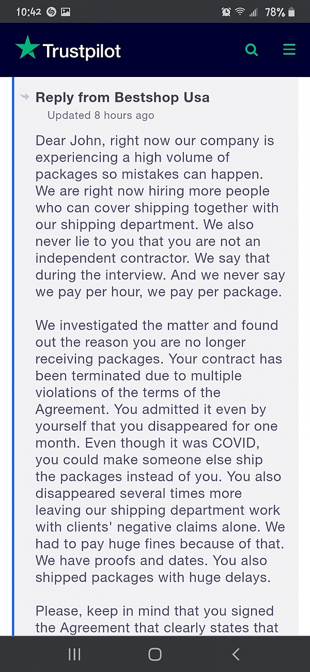Tap the 10:42 clock in status bar
Image resolution: width=310 pixels, height=672 pixels.
pyautogui.click(x=28, y=11)
